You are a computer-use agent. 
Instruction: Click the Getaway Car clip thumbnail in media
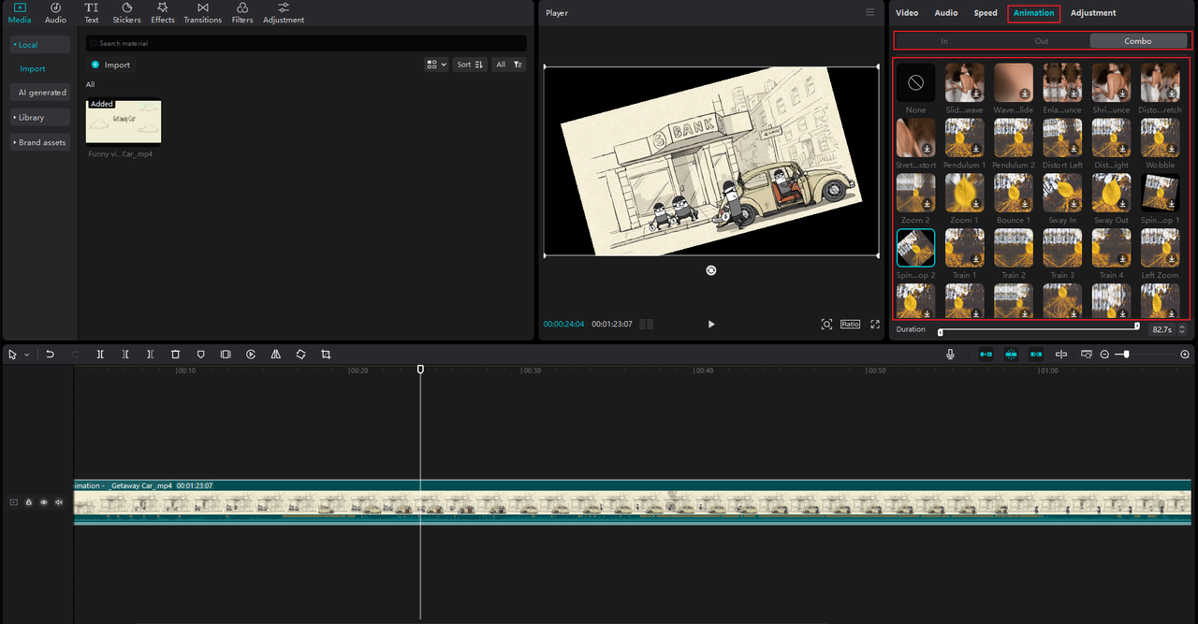click(124, 122)
